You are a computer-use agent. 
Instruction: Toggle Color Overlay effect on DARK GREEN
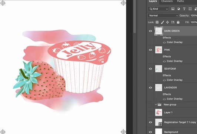[164, 43]
